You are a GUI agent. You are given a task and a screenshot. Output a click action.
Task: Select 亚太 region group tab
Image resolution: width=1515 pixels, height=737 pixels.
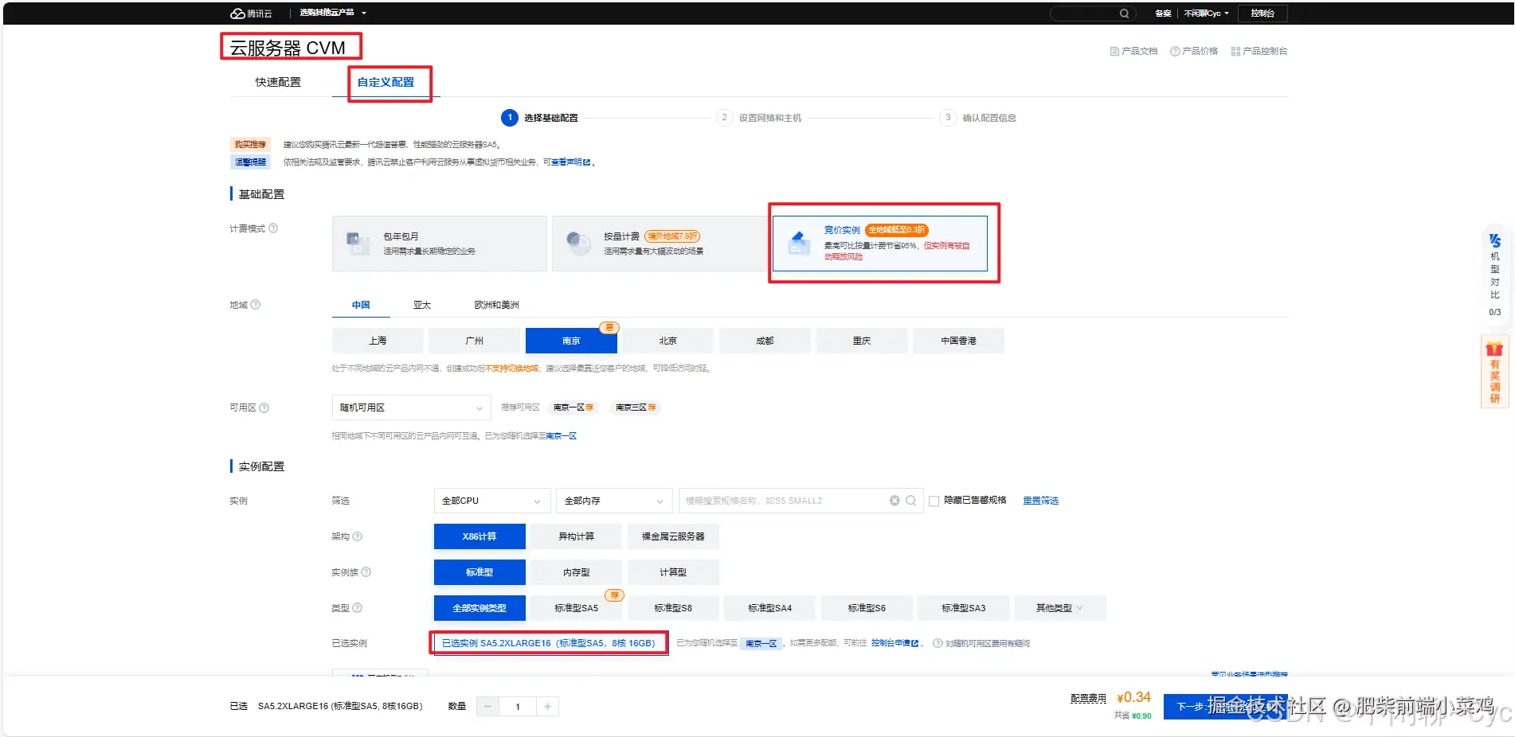click(422, 305)
